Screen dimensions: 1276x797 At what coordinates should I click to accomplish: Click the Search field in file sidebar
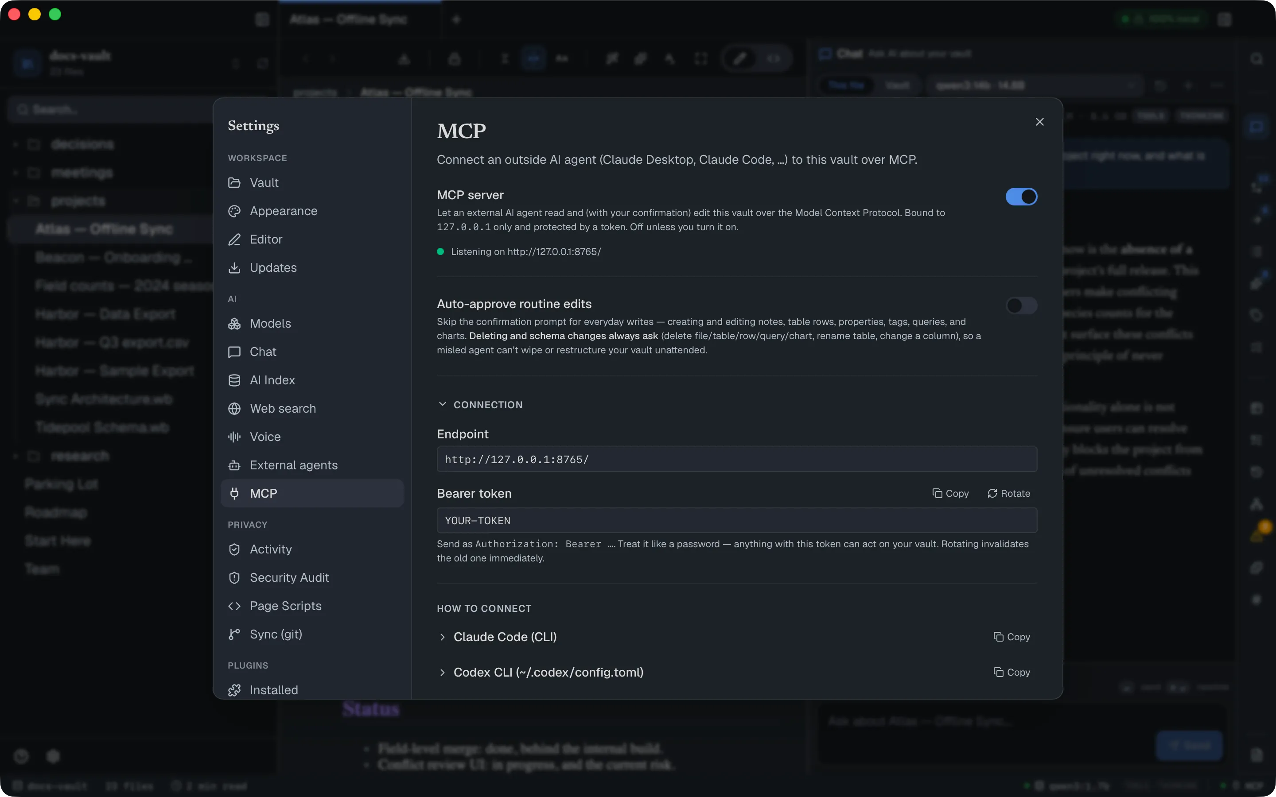coord(111,109)
